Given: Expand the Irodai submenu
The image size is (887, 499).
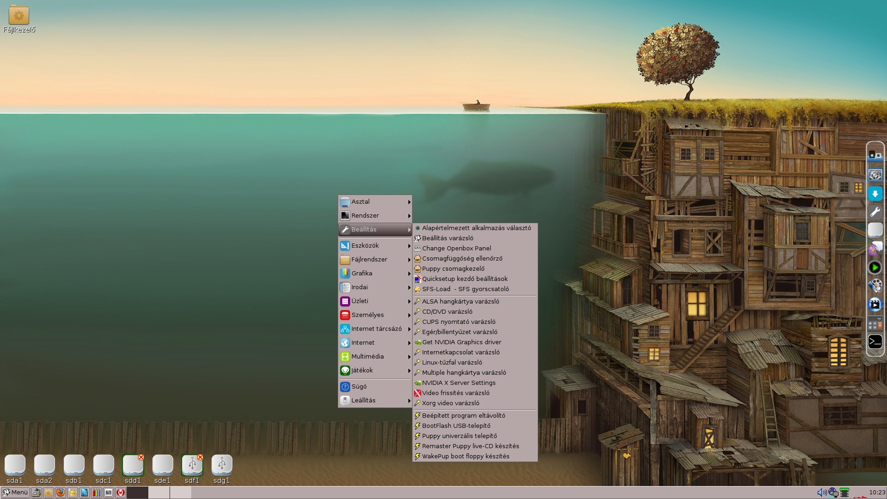Looking at the screenshot, I should [375, 287].
